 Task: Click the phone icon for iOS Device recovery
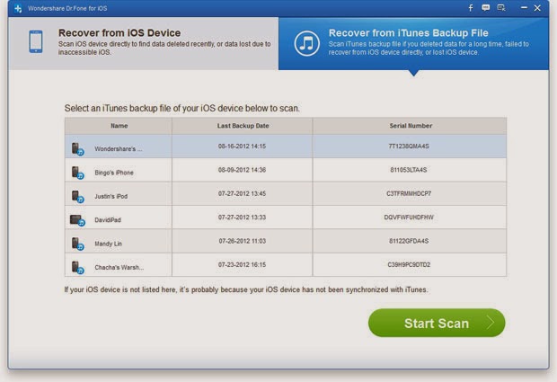[36, 42]
